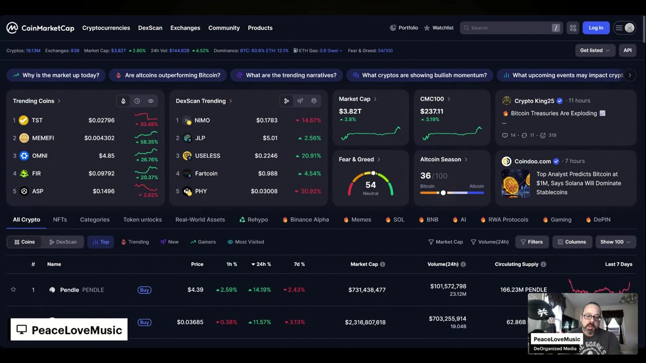
Task: Click the JLP token icon
Action: pyautogui.click(x=187, y=138)
